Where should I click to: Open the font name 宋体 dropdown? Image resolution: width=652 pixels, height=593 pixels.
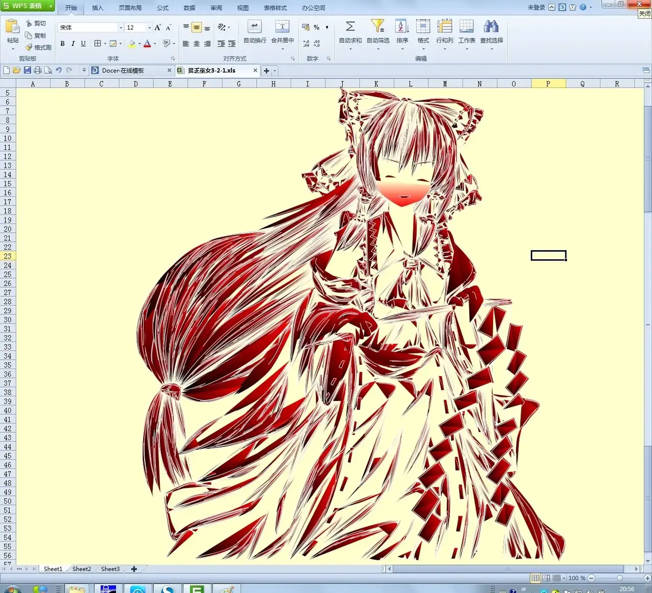coord(121,28)
